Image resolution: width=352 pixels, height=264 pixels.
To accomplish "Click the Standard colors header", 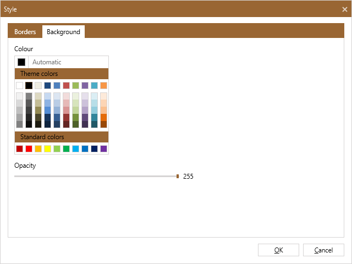I will pos(62,137).
